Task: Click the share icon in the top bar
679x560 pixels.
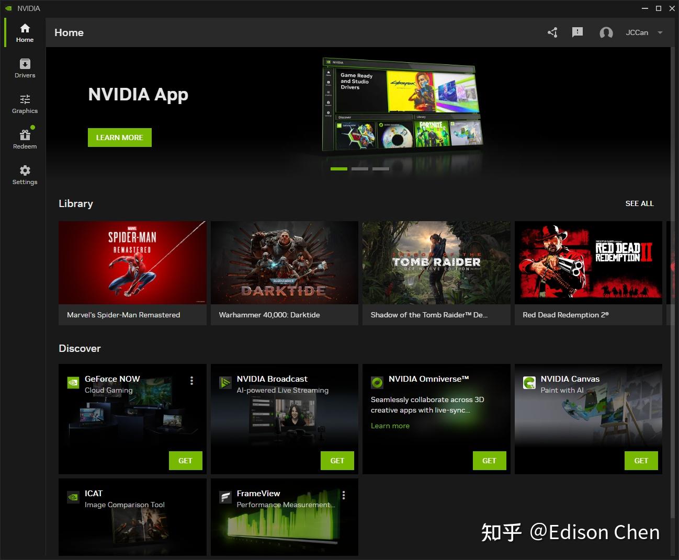Action: (x=552, y=32)
